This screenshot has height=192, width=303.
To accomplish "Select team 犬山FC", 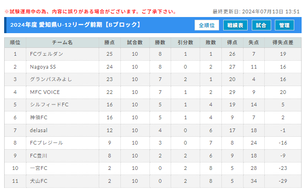I will pos(39,181).
